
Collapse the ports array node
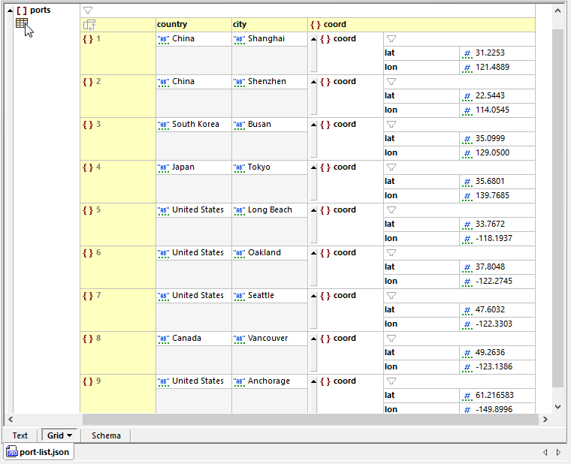point(10,11)
